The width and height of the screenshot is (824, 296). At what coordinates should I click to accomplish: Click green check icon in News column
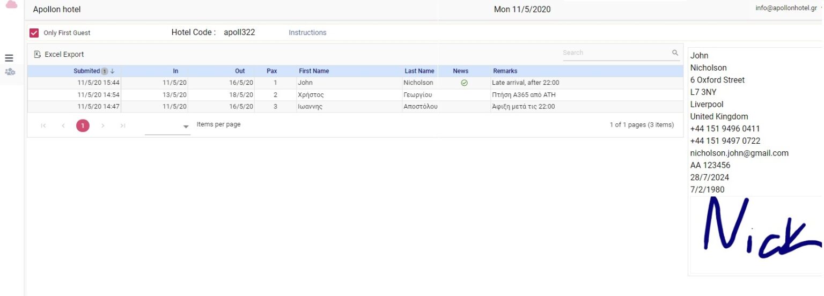[464, 83]
